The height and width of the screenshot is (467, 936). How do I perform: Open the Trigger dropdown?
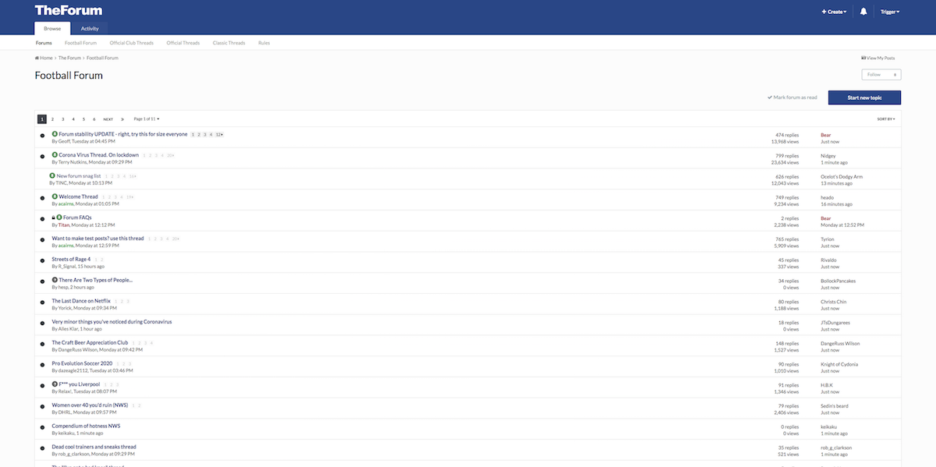click(x=888, y=11)
